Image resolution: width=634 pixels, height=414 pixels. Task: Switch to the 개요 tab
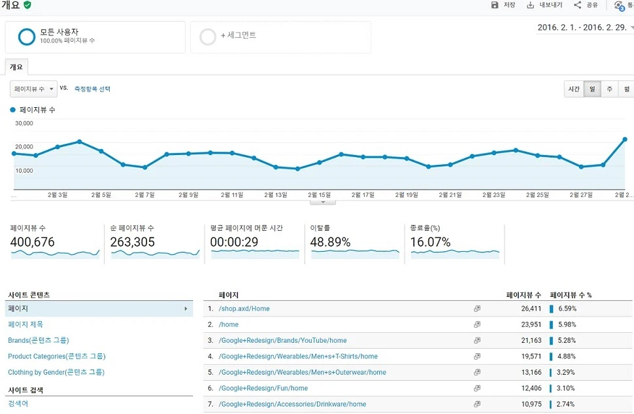(16, 67)
